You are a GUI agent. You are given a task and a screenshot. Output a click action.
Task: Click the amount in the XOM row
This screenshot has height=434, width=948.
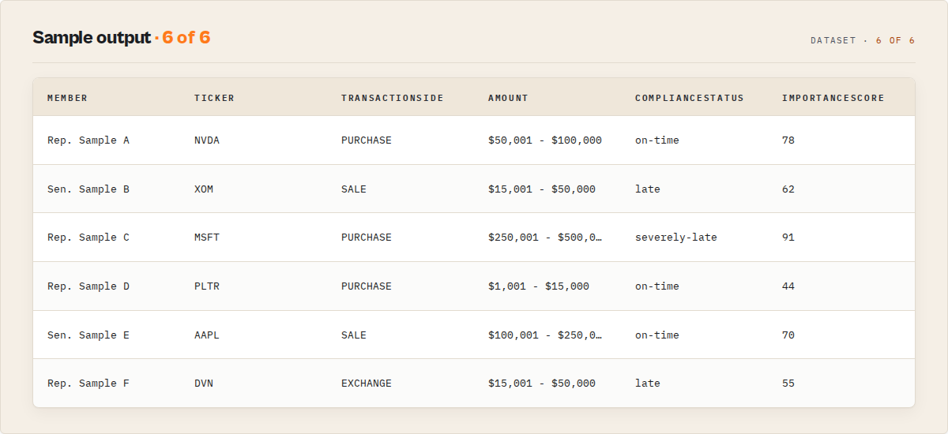(x=542, y=189)
